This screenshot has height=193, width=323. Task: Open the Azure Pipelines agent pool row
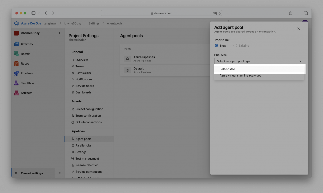(x=165, y=59)
